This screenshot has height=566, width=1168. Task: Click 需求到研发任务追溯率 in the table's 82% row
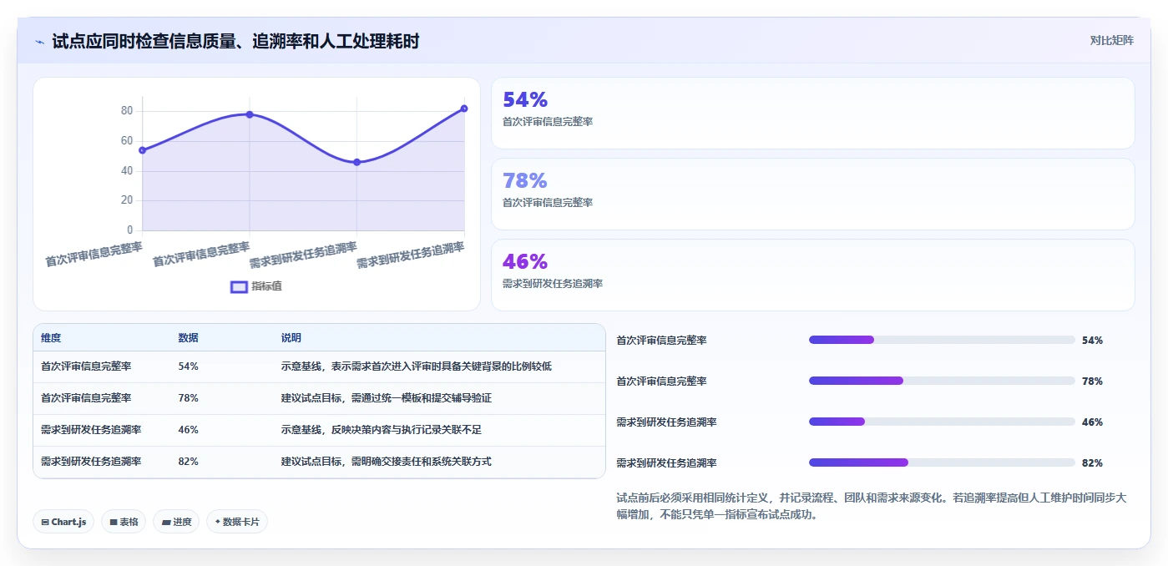click(x=91, y=462)
